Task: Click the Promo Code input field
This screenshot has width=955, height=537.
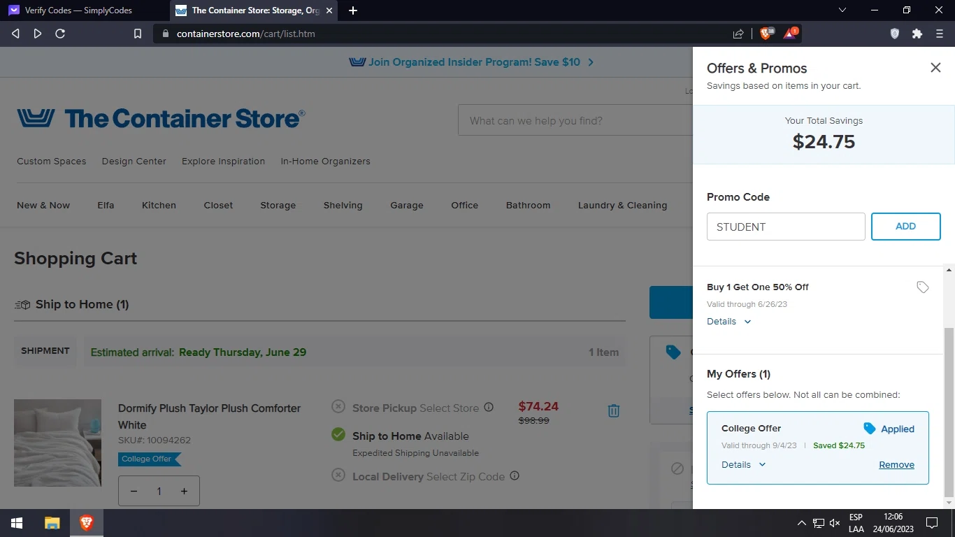Action: click(x=786, y=227)
